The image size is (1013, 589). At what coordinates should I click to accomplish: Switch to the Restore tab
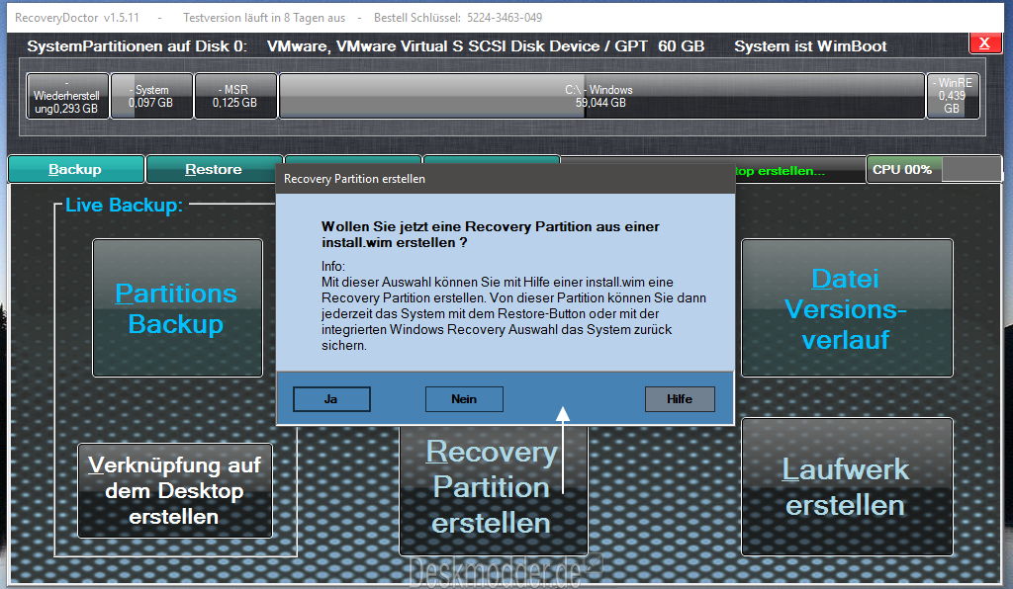[214, 169]
